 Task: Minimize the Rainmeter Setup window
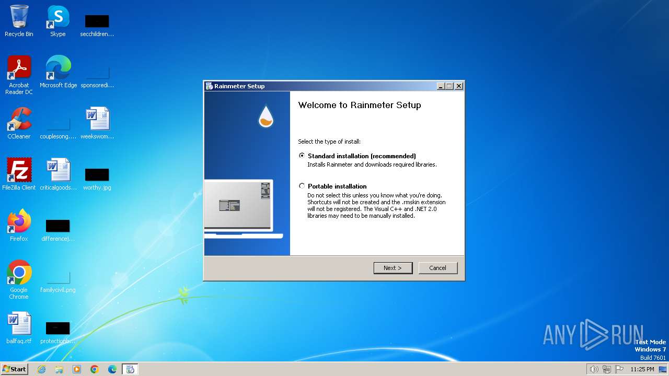click(441, 86)
